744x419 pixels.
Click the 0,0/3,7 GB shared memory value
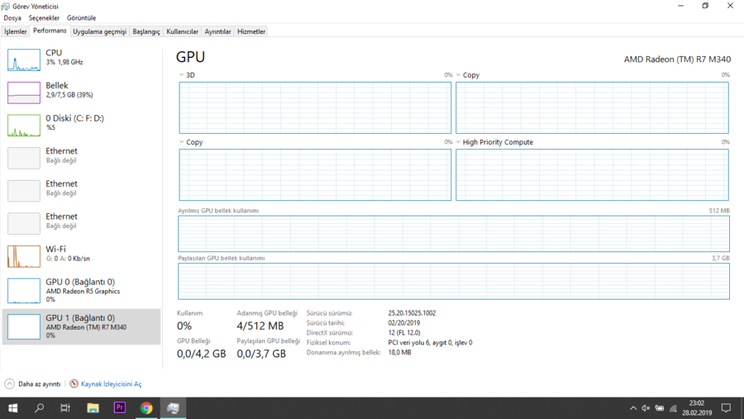(261, 354)
